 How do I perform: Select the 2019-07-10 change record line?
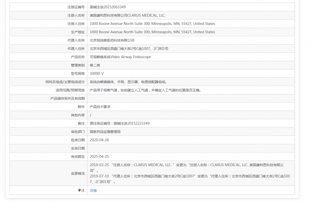tap(190, 179)
